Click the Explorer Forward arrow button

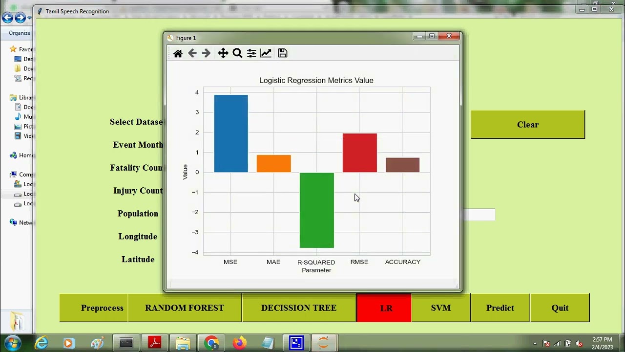click(20, 18)
